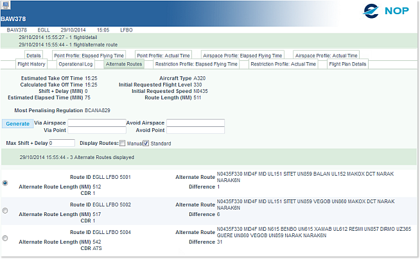
Task: Go to Flight Plan Details tab
Action: (347, 64)
